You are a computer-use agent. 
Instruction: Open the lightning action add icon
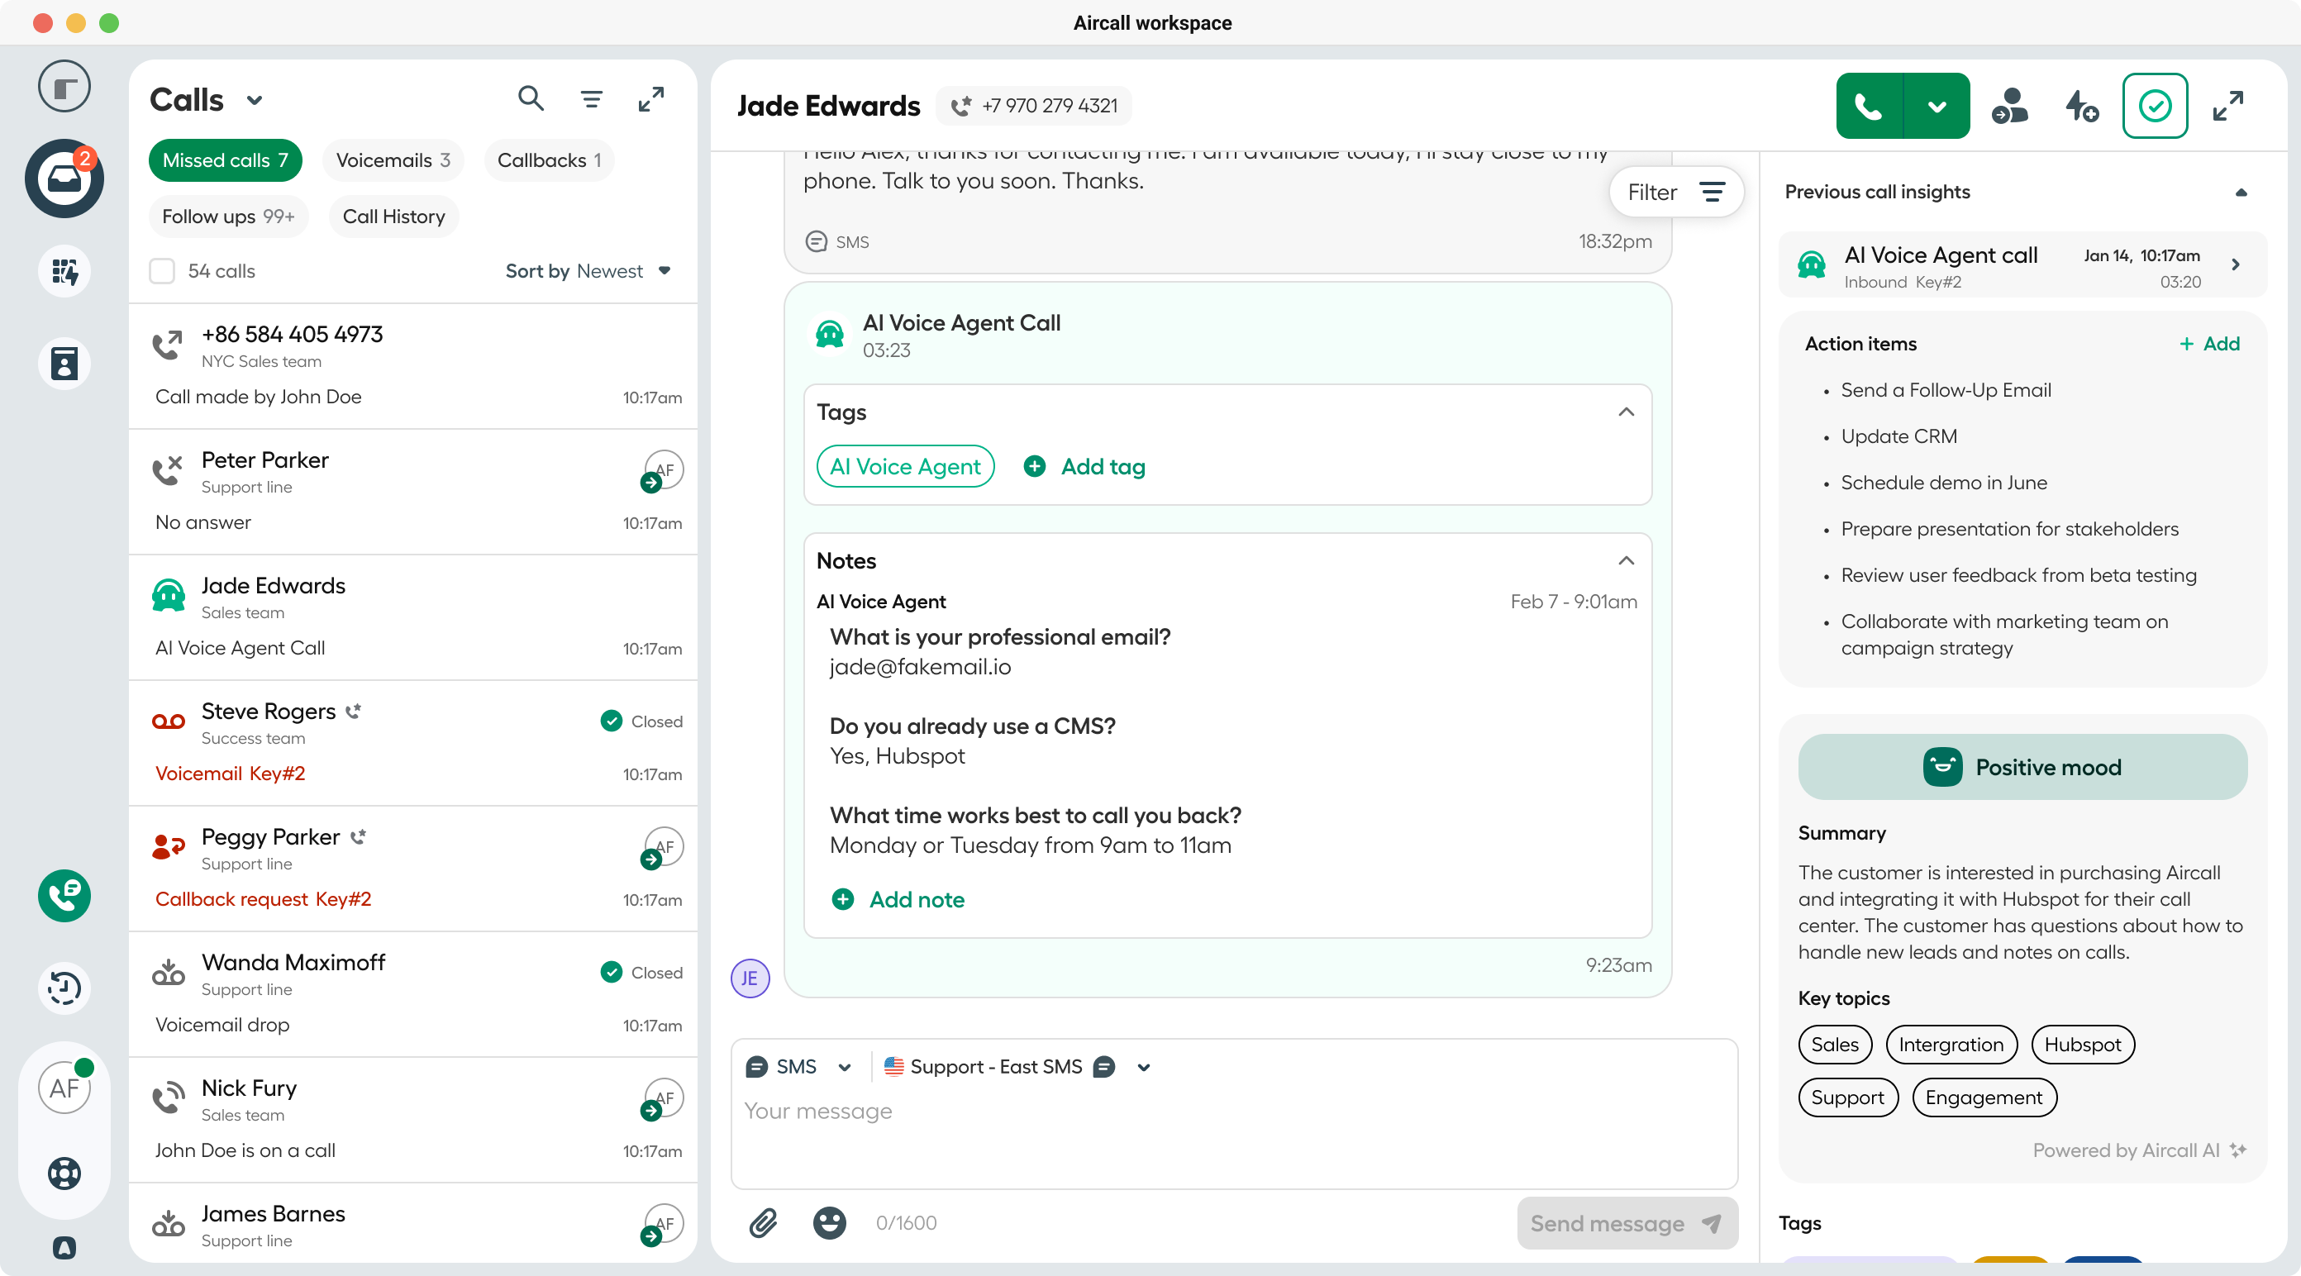click(2082, 107)
